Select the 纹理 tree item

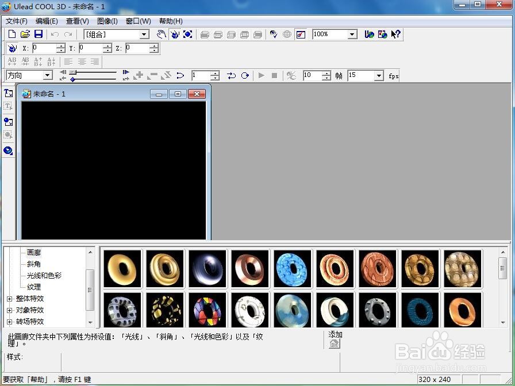coord(34,287)
